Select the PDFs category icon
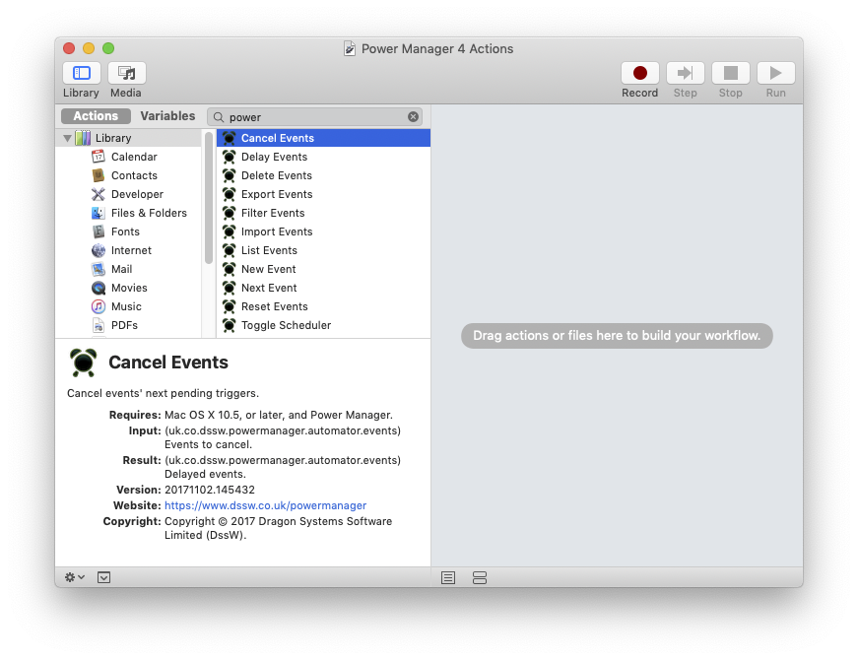Screen dimensions: 858x660 (99, 325)
